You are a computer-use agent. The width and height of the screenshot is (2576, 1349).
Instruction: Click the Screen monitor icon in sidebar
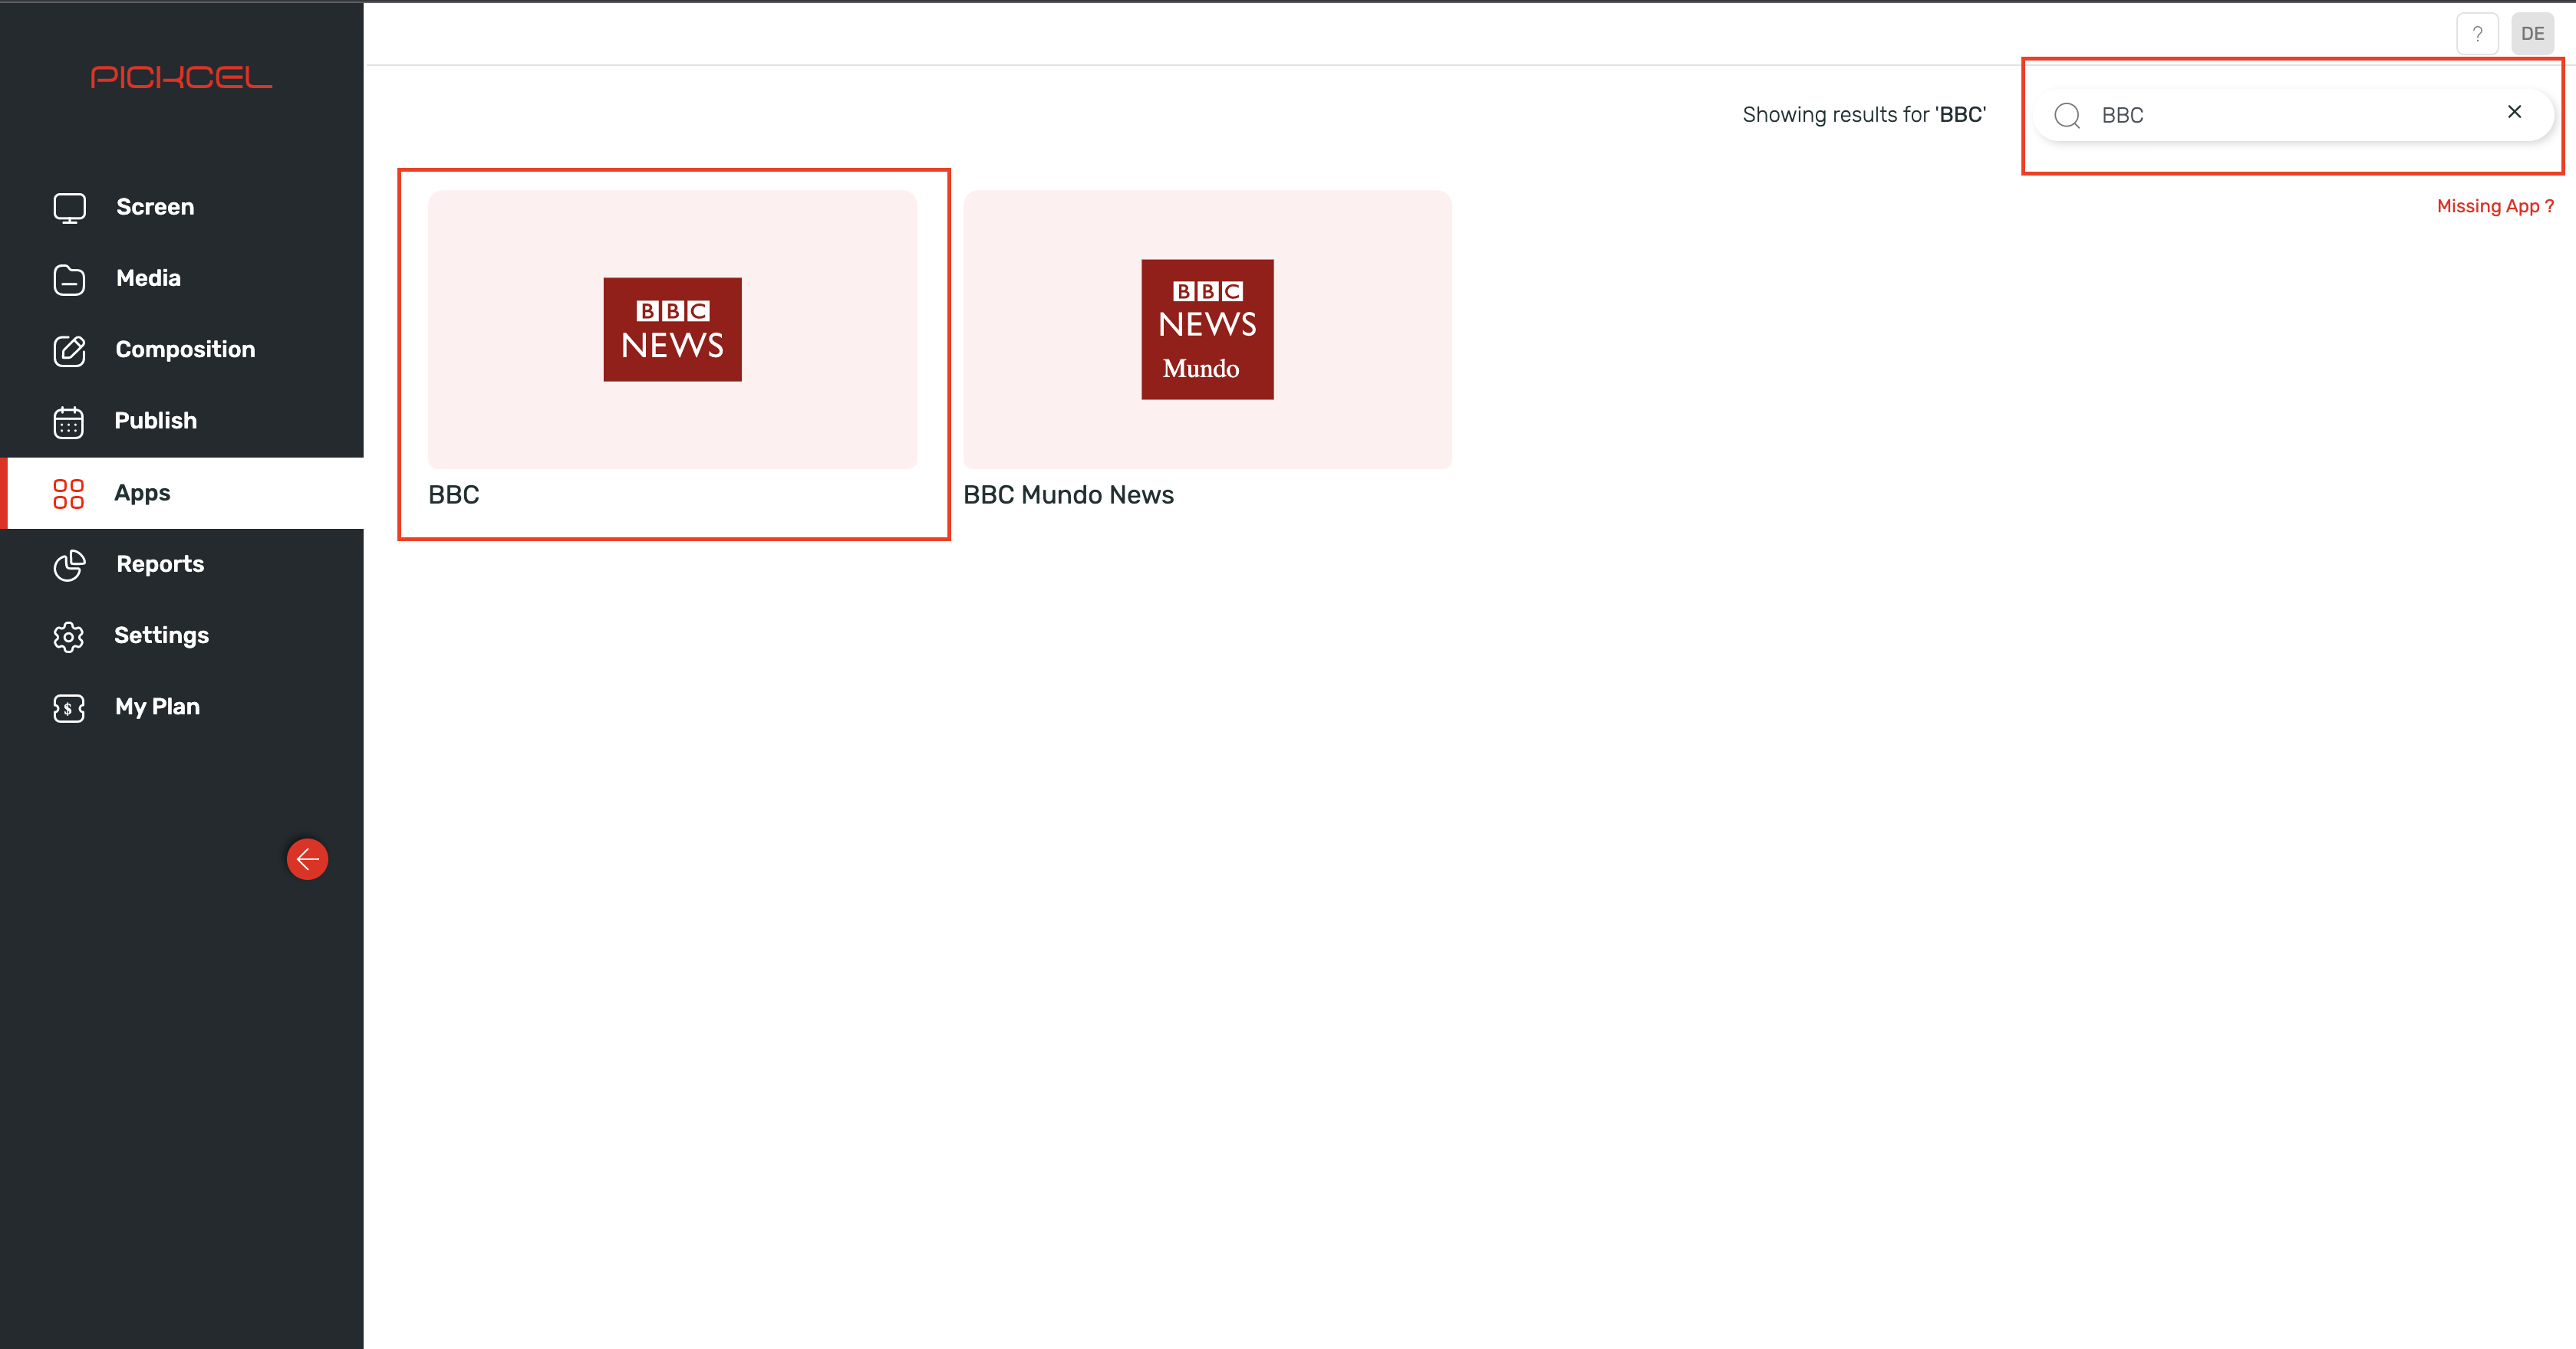click(69, 207)
